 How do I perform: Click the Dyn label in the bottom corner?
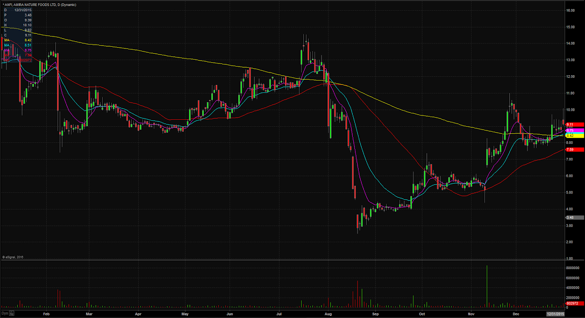[5, 314]
